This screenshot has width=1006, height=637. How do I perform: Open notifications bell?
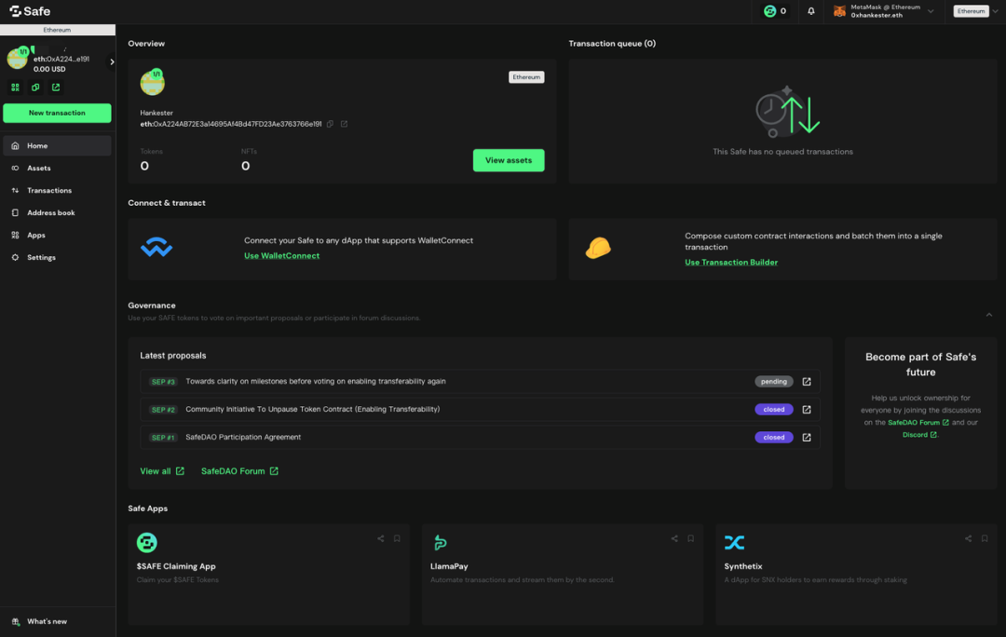(811, 11)
